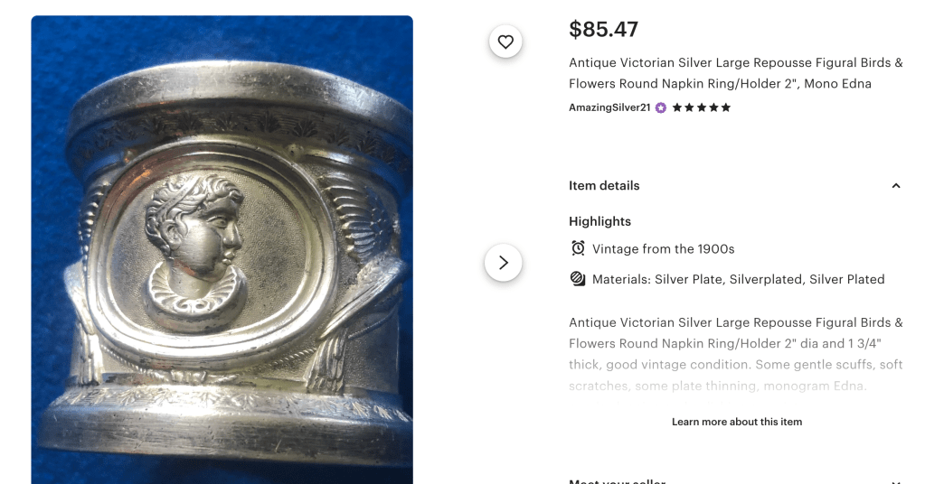Click the purple Star Seller badge
Image resolution: width=925 pixels, height=484 pixels.
661,107
